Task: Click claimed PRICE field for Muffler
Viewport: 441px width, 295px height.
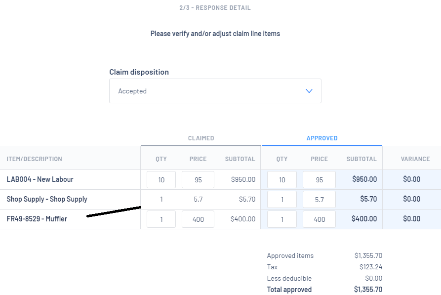Action: pyautogui.click(x=198, y=219)
